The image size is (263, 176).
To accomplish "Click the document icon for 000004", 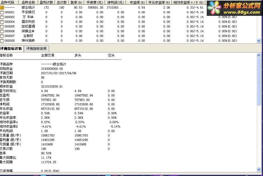I will tap(2, 22).
